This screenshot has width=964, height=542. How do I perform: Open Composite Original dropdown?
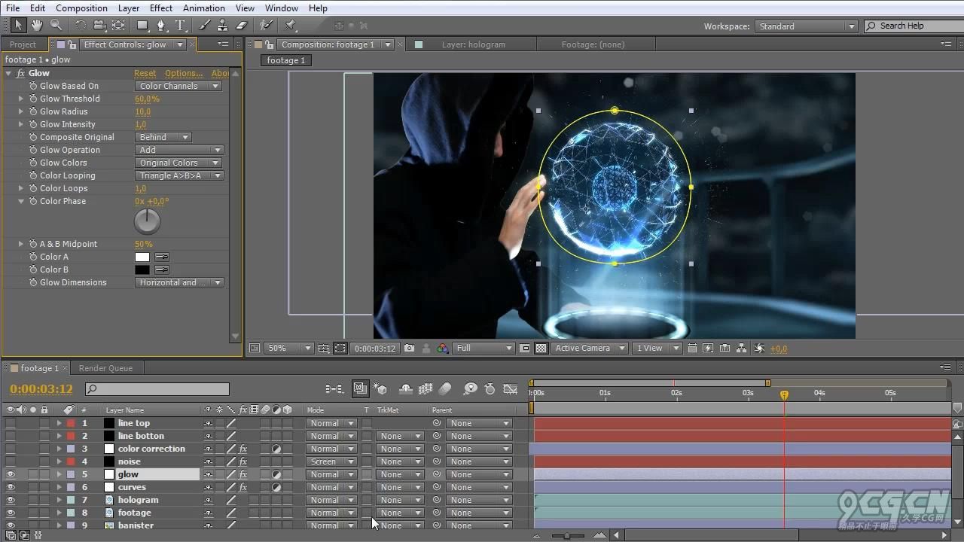(163, 137)
